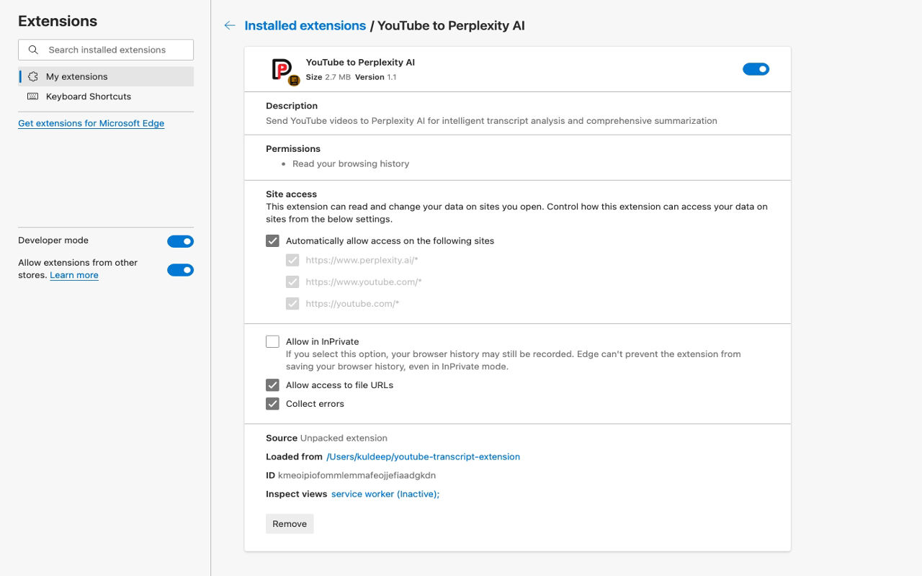Click the extension Description text

(491, 121)
